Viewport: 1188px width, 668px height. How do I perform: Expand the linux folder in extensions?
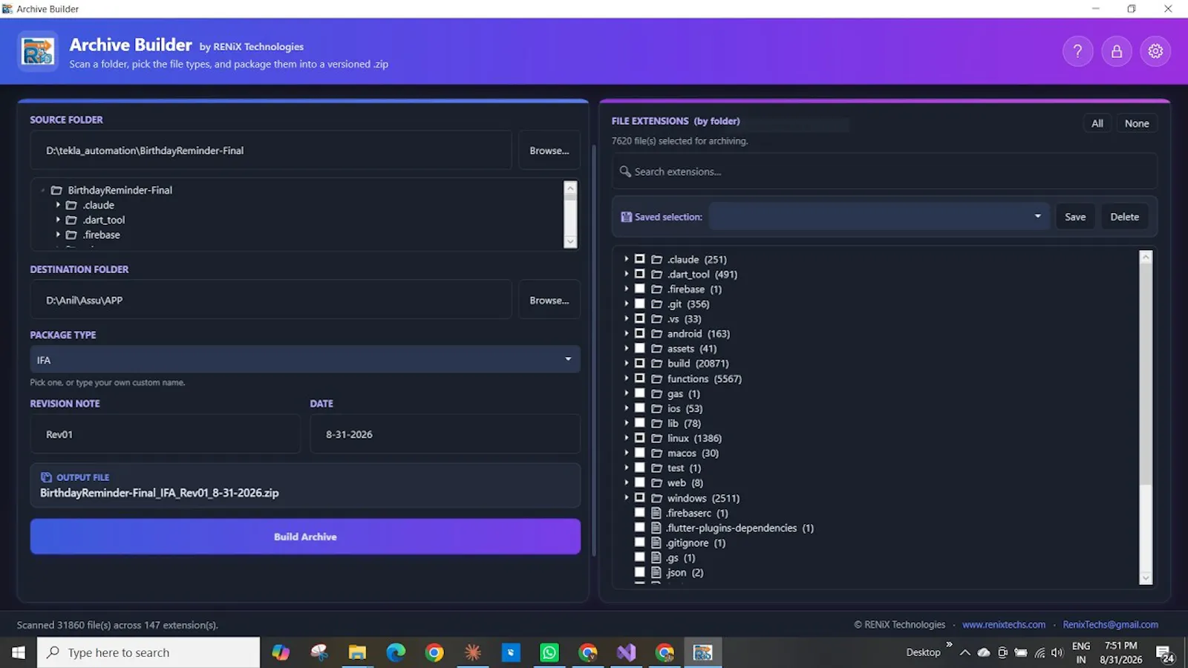pyautogui.click(x=626, y=438)
